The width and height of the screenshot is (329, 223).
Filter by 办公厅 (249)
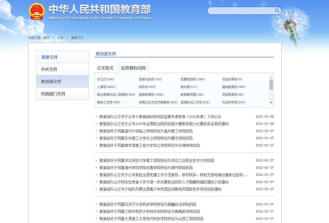[x=105, y=79]
